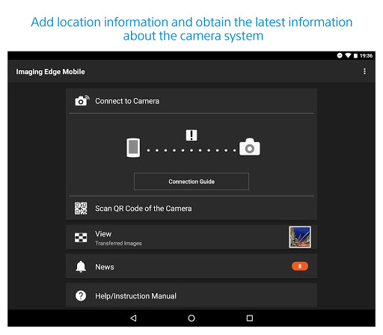Tap the Connect to Camera icon
The width and height of the screenshot is (383, 335).
click(82, 101)
